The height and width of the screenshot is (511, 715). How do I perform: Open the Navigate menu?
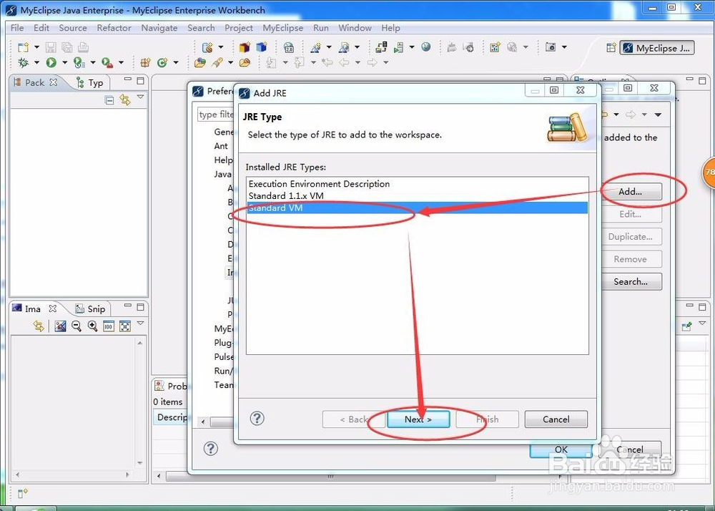[x=159, y=28]
